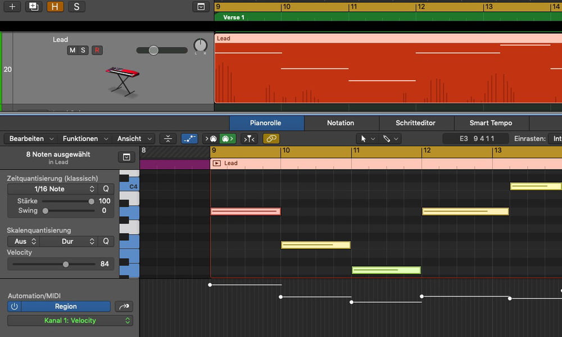The height and width of the screenshot is (337, 562).
Task: Open the Funktionen menu
Action: click(85, 139)
